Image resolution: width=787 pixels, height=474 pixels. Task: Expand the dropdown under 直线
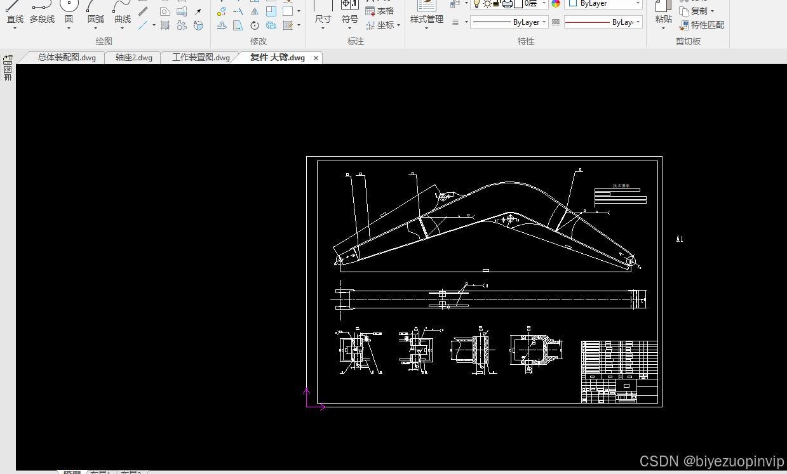coord(15,29)
